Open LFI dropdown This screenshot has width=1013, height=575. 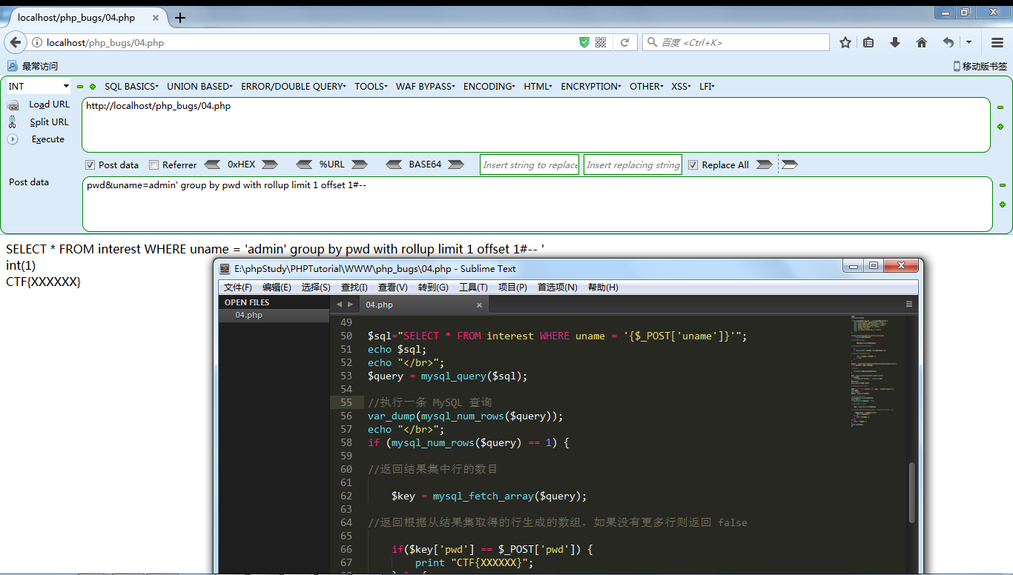click(x=707, y=87)
